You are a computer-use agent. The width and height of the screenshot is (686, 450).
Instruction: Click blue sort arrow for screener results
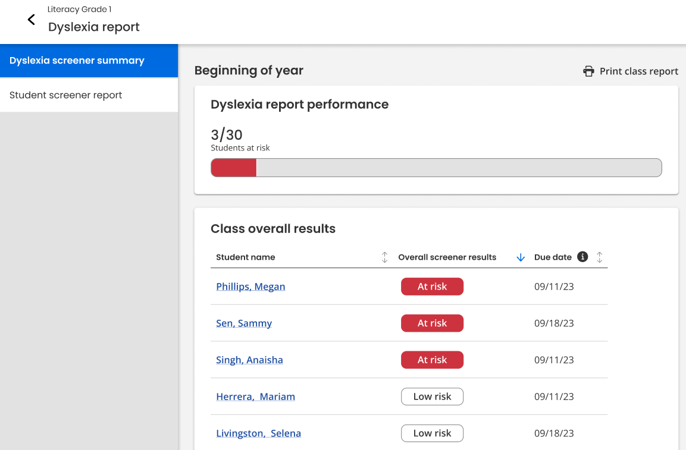coord(521,257)
